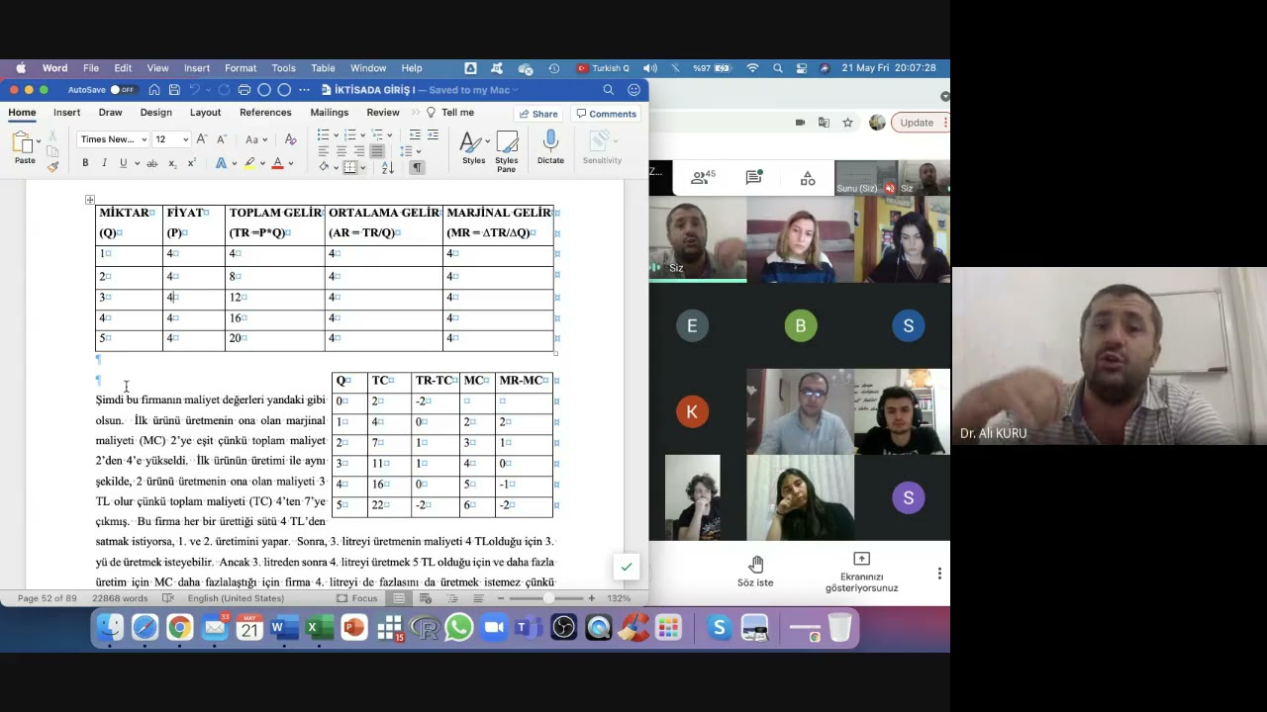Raise hand with Söz iste
The height and width of the screenshot is (712, 1267).
[x=755, y=572]
